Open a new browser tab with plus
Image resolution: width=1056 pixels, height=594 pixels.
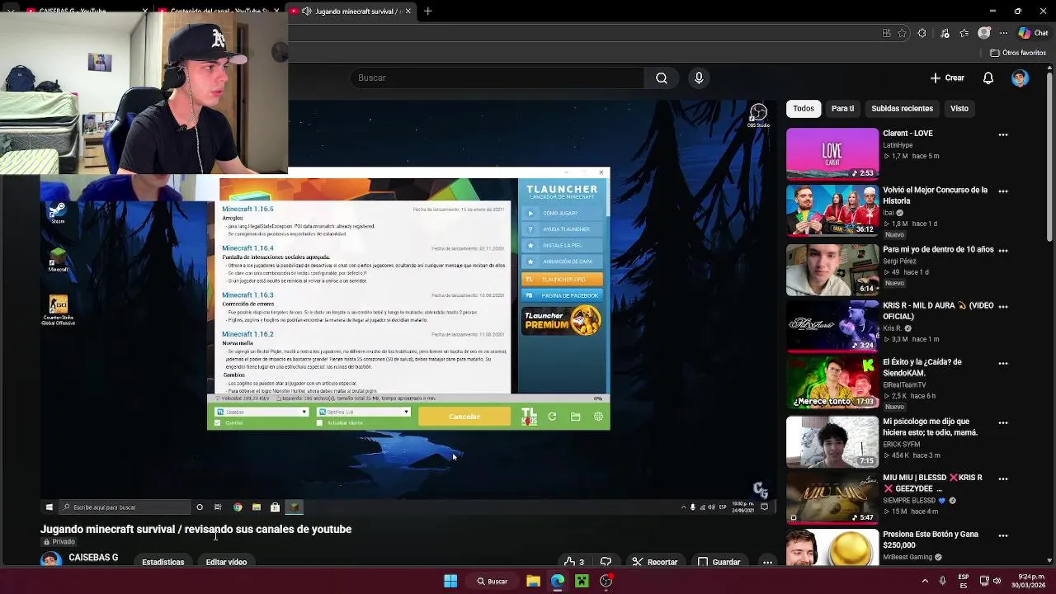pyautogui.click(x=427, y=12)
